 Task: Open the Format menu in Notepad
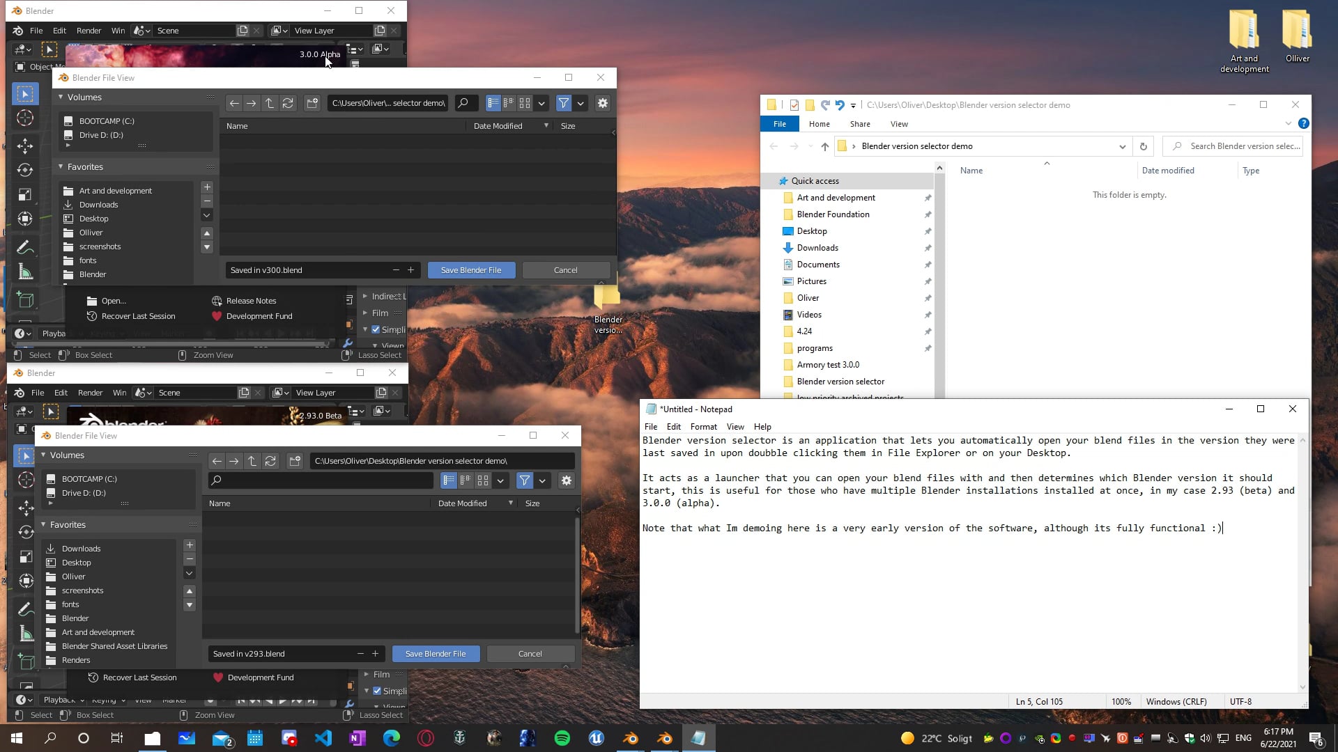(x=704, y=427)
